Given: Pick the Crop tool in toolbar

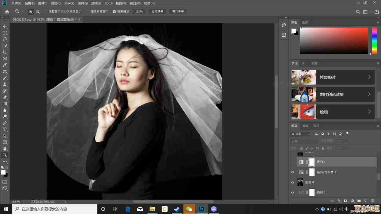Looking at the screenshot, I should click(x=5, y=52).
